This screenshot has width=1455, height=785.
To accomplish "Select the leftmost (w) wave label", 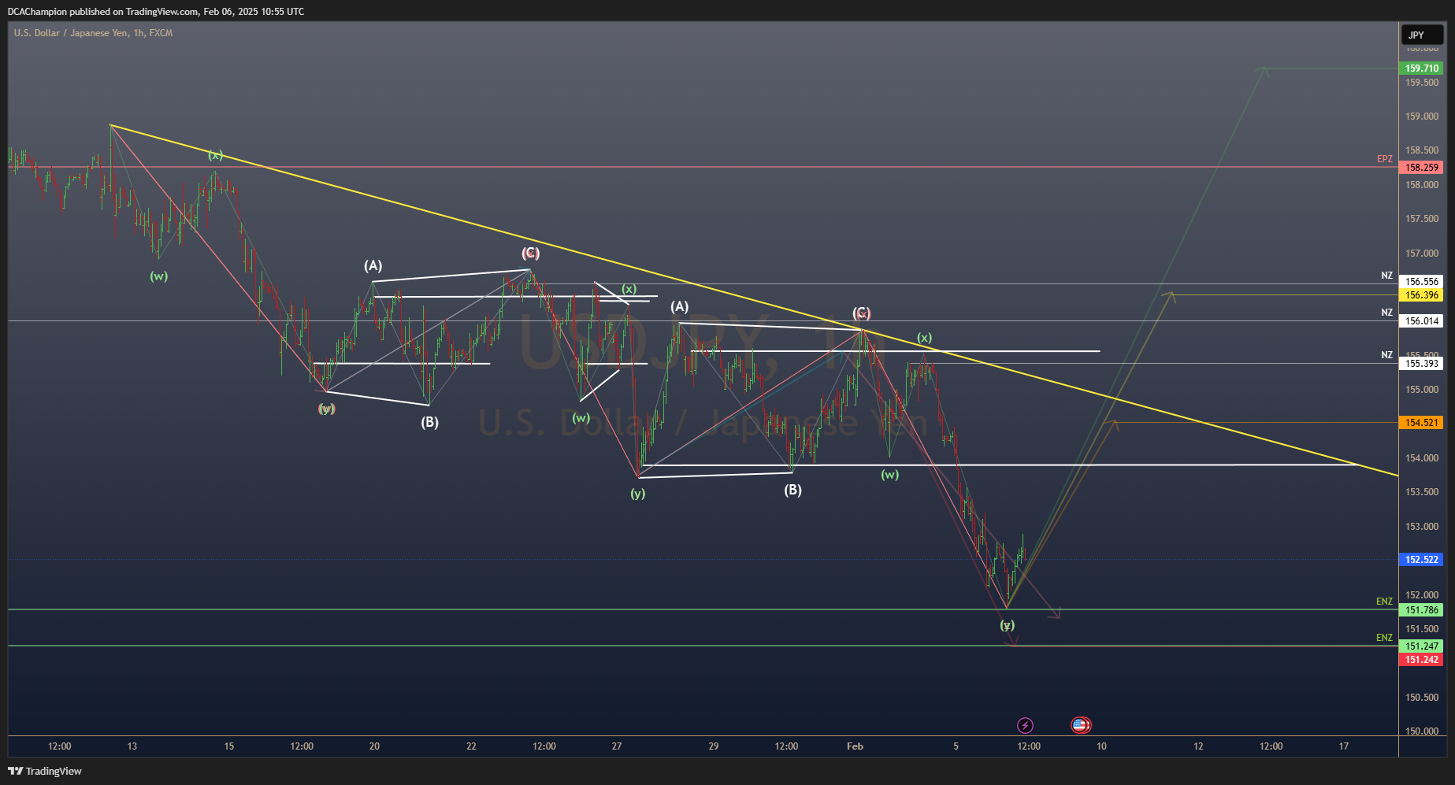I will [159, 276].
